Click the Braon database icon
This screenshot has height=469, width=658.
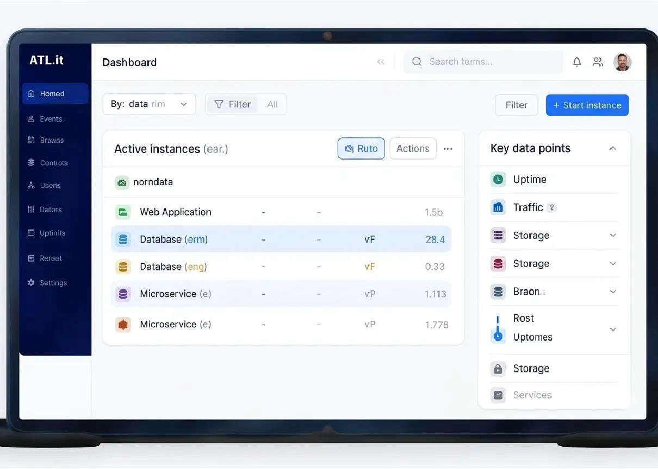(x=498, y=291)
